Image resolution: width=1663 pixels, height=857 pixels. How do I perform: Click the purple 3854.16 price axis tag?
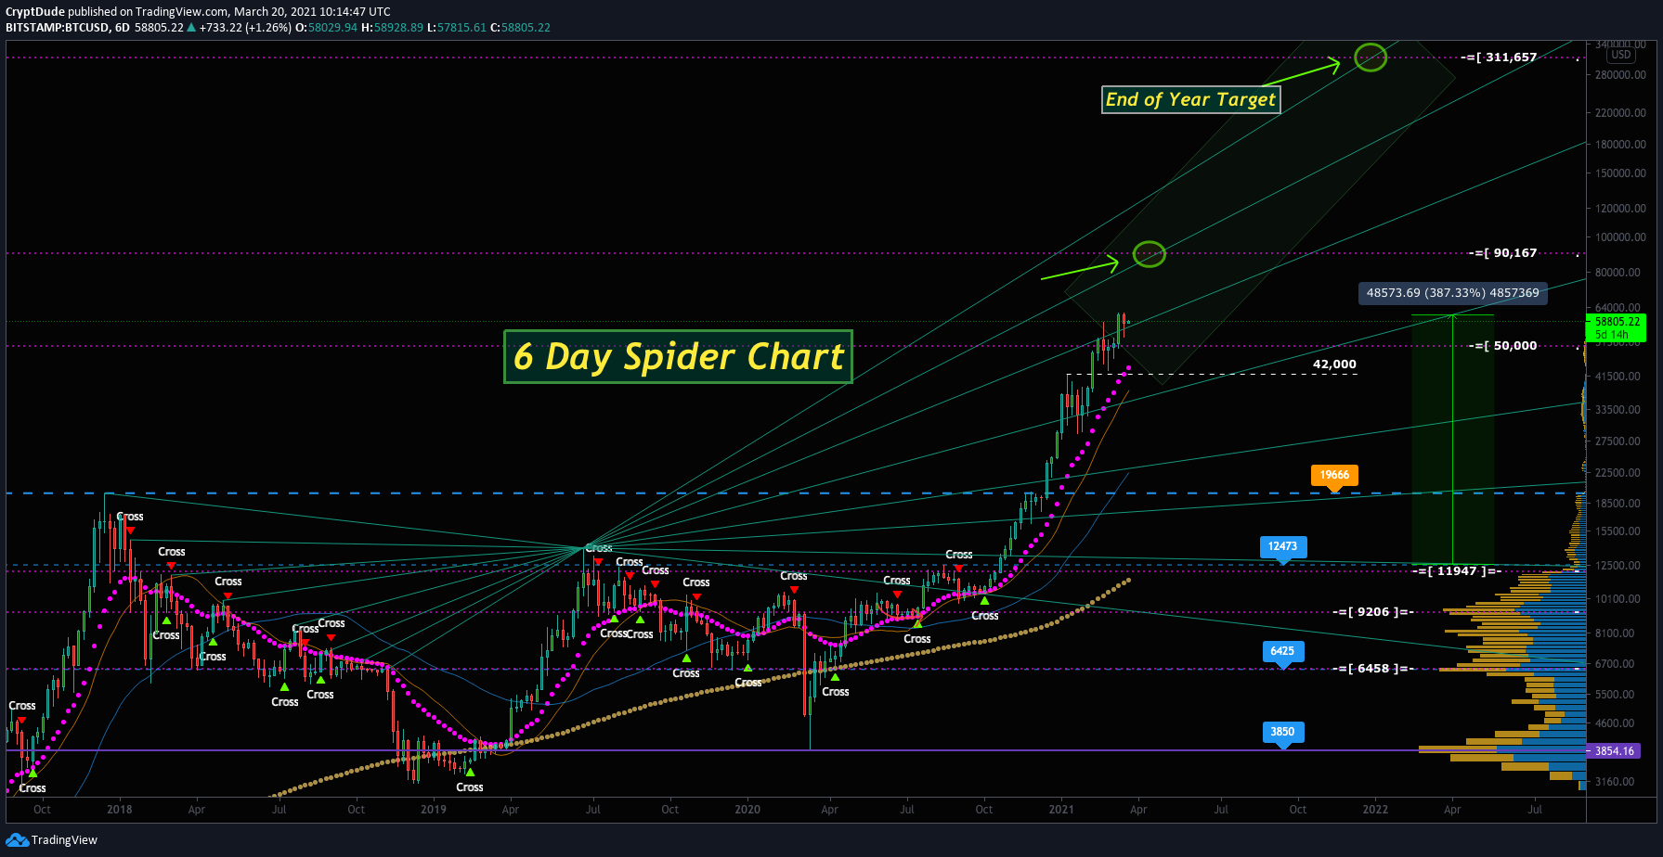pyautogui.click(x=1615, y=751)
